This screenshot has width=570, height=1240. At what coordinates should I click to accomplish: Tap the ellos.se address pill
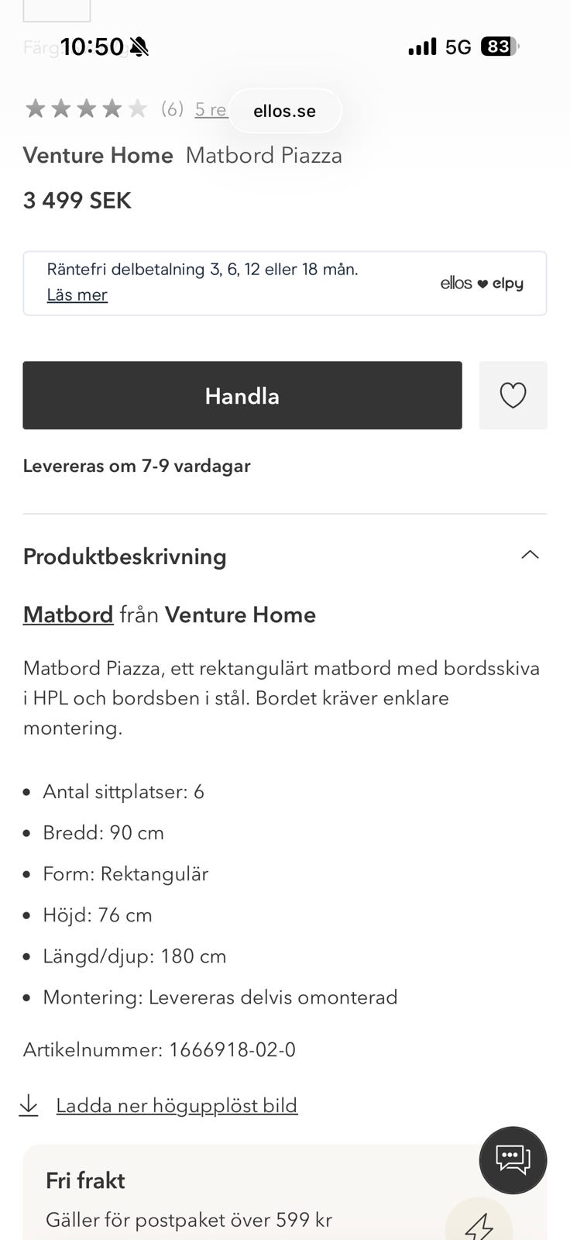click(x=284, y=111)
